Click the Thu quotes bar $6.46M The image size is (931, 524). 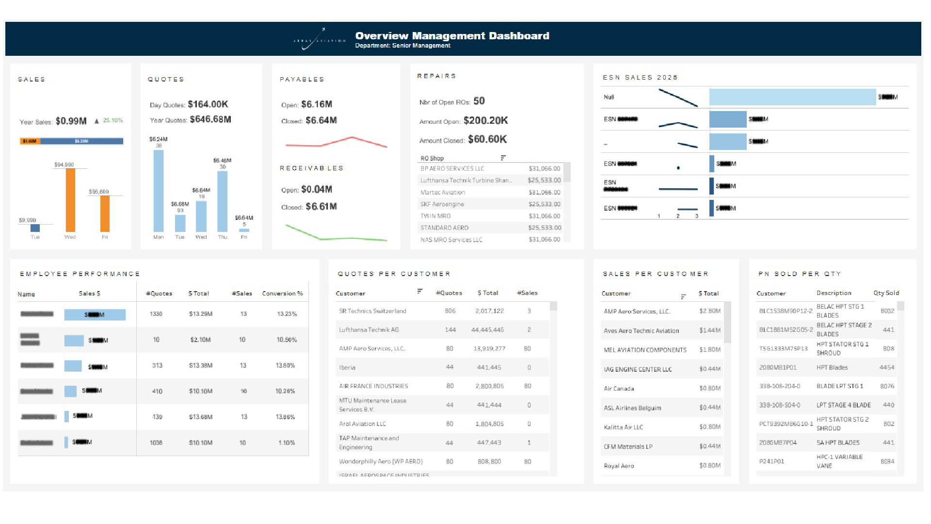pyautogui.click(x=223, y=201)
